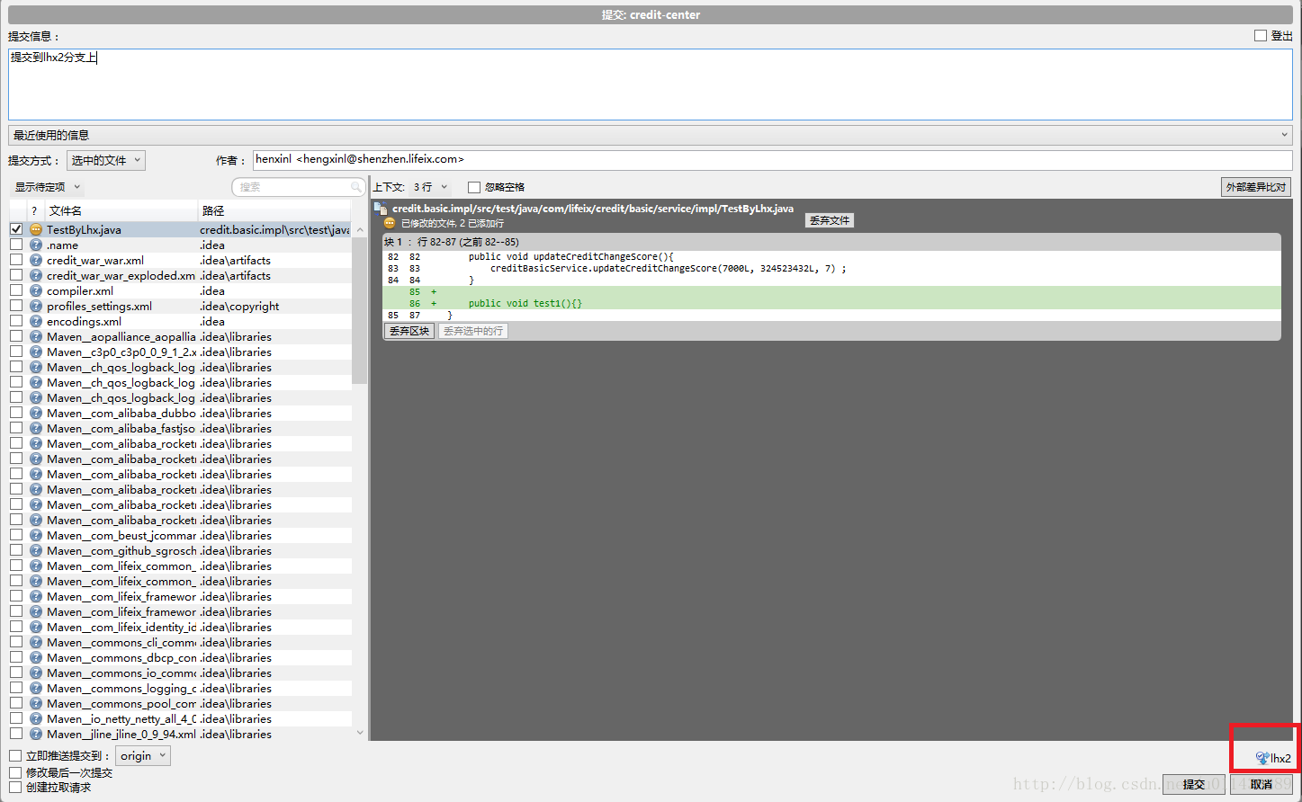Click the status icon for Maven__commons_pool
1302x802 pixels.
pyautogui.click(x=36, y=703)
